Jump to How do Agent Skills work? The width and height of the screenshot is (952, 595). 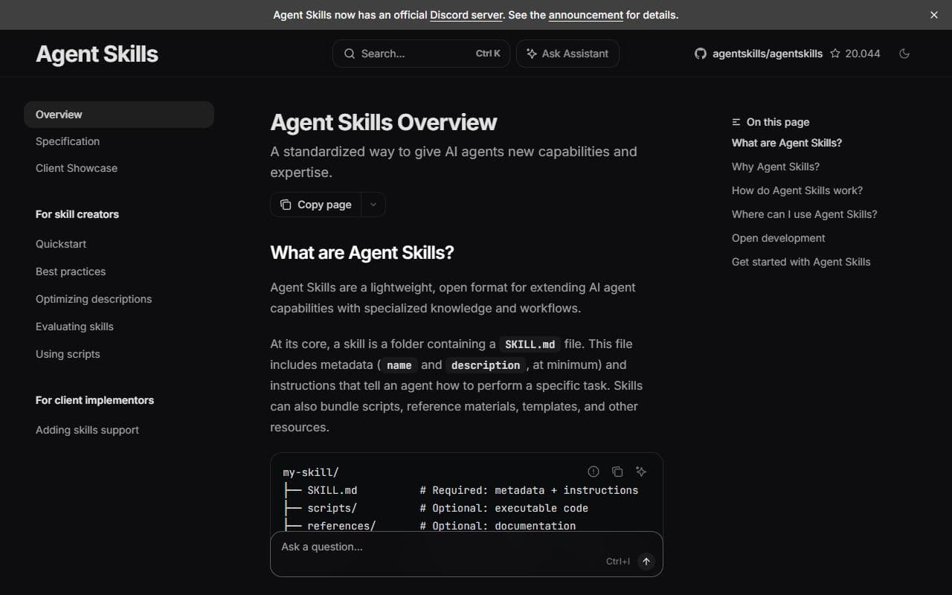coord(797,190)
